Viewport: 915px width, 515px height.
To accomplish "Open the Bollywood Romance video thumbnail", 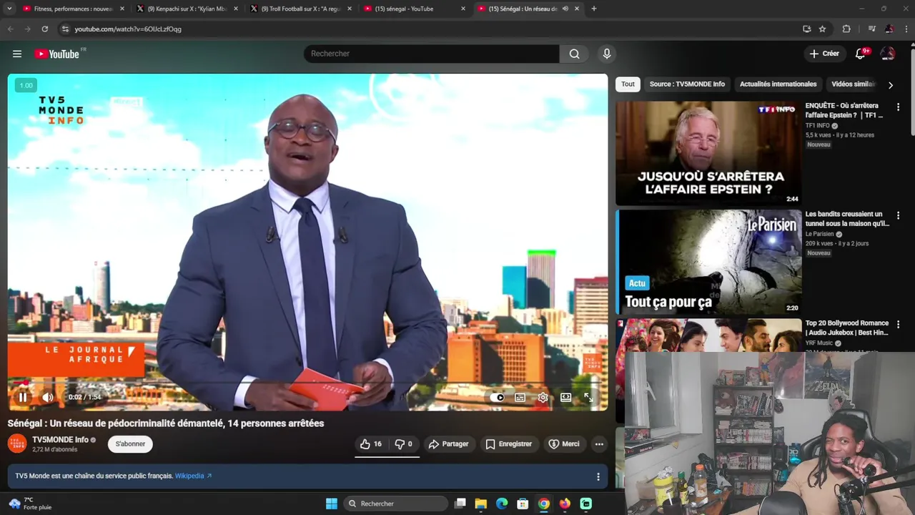I will 708,335.
